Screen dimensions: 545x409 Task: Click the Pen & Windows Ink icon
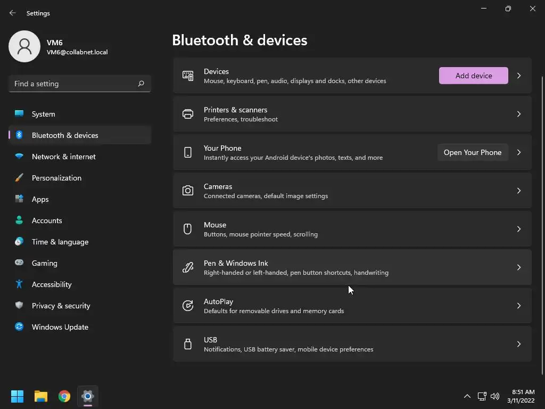(188, 267)
